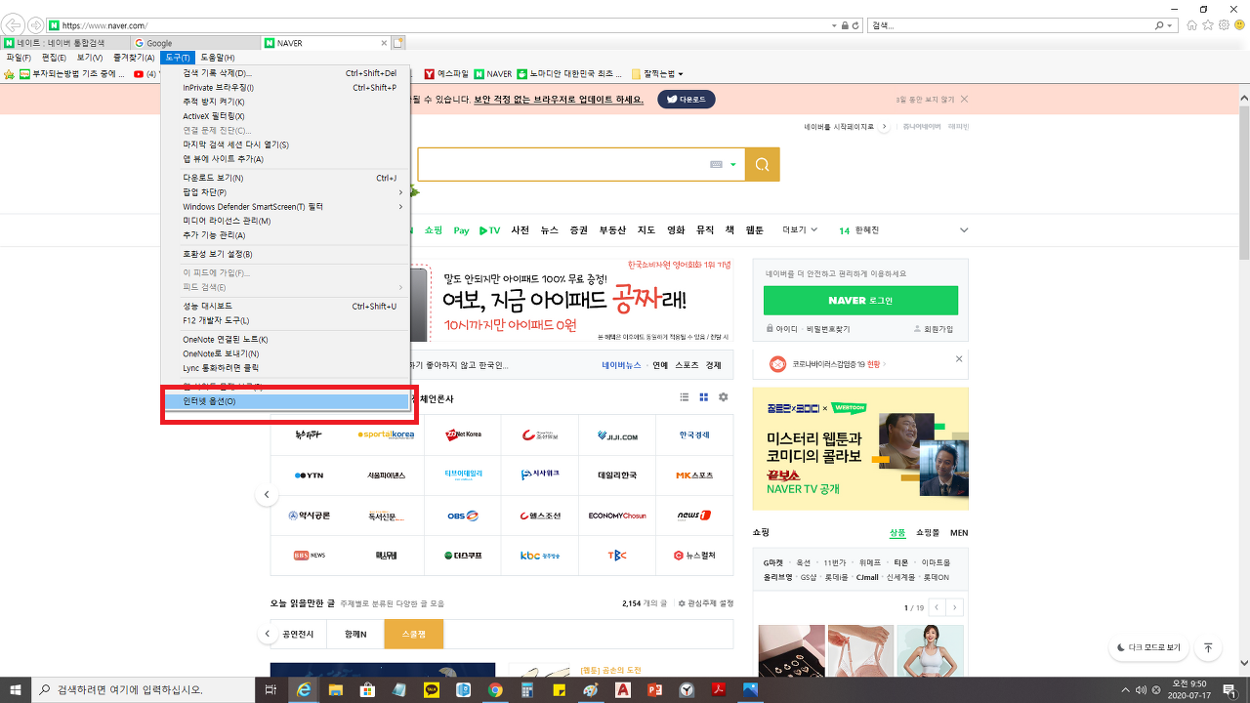Switch to the Google tab
This screenshot has width=1250, height=703.
point(194,43)
